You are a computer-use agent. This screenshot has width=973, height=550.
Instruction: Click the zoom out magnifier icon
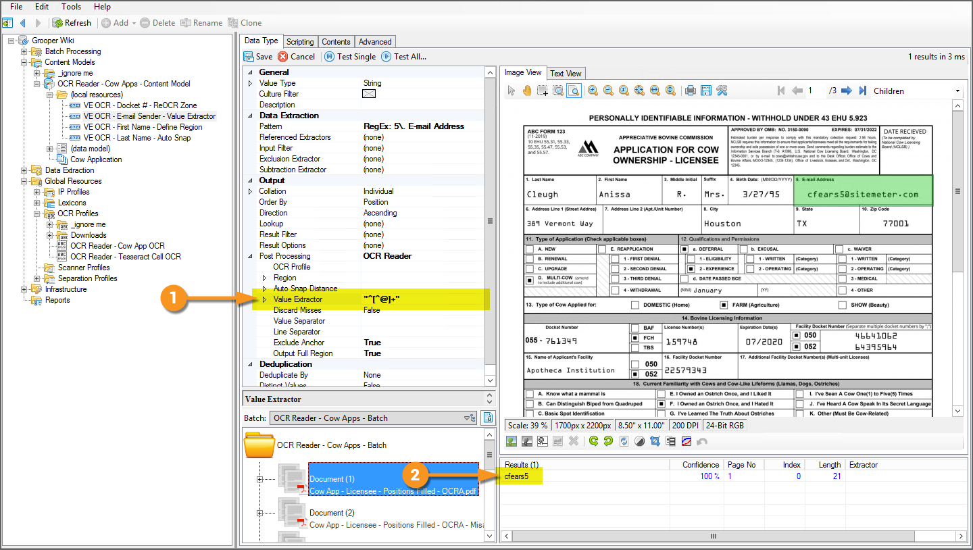click(x=608, y=91)
